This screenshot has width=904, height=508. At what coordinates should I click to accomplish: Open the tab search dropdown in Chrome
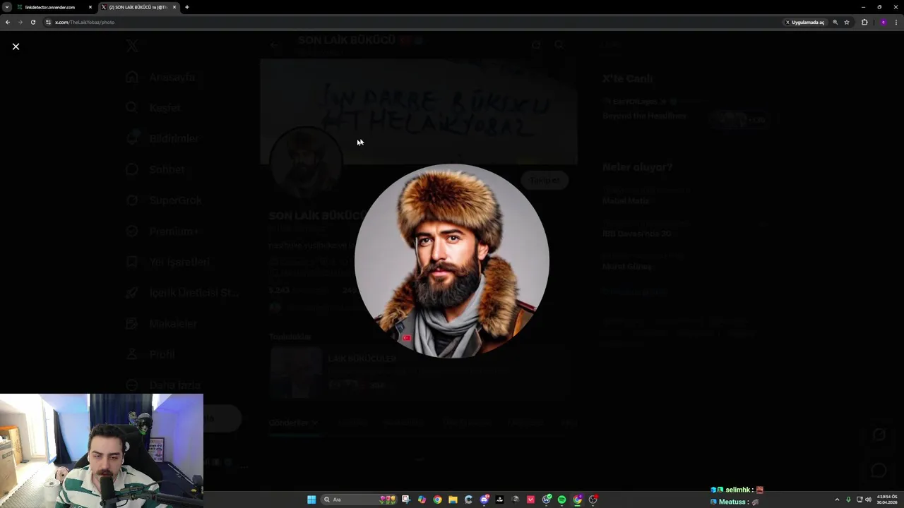tap(7, 7)
